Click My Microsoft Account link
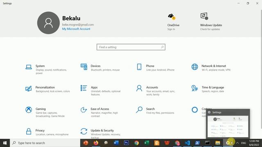262x147 pixels. point(76,29)
